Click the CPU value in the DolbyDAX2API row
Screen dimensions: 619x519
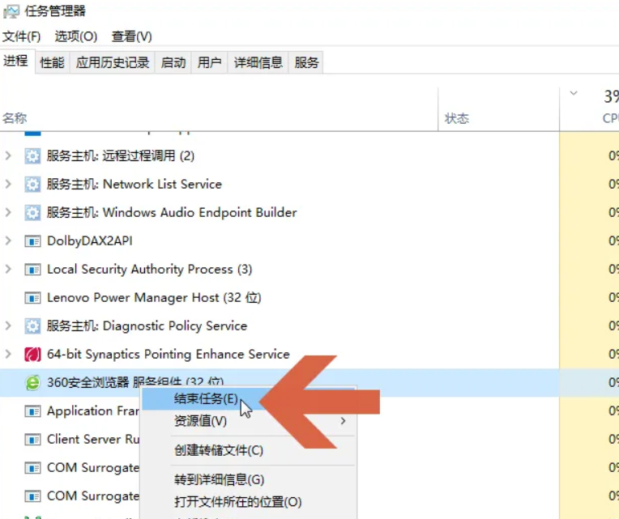coord(613,241)
